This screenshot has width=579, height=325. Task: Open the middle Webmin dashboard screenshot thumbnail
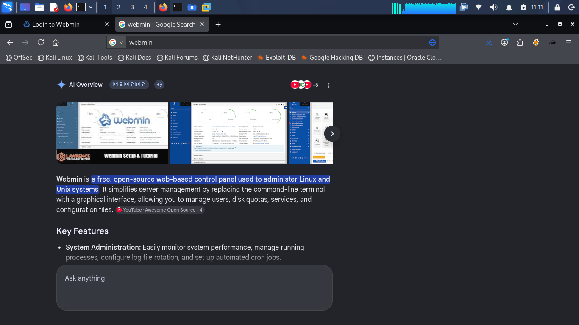click(228, 133)
